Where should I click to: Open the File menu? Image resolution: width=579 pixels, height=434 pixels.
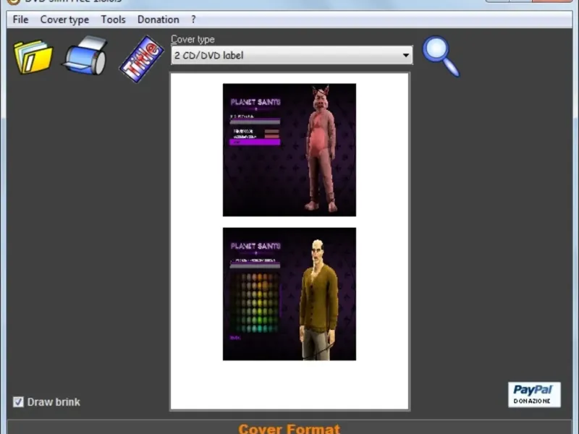(x=20, y=20)
